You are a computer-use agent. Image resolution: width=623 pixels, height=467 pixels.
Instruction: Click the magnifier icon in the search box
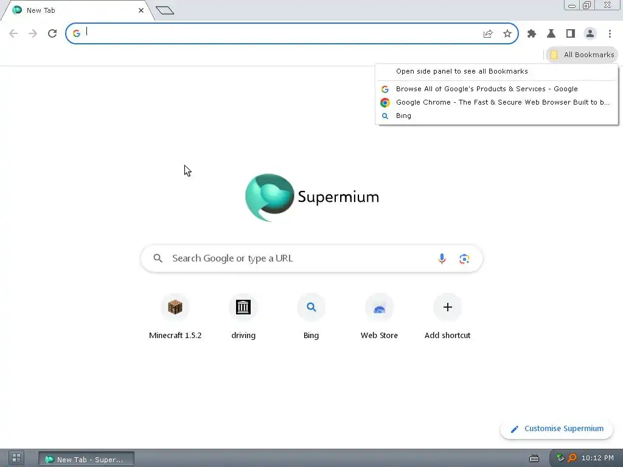pyautogui.click(x=158, y=258)
